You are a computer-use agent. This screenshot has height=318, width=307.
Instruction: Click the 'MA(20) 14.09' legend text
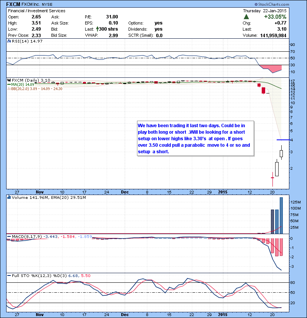pos(23,84)
